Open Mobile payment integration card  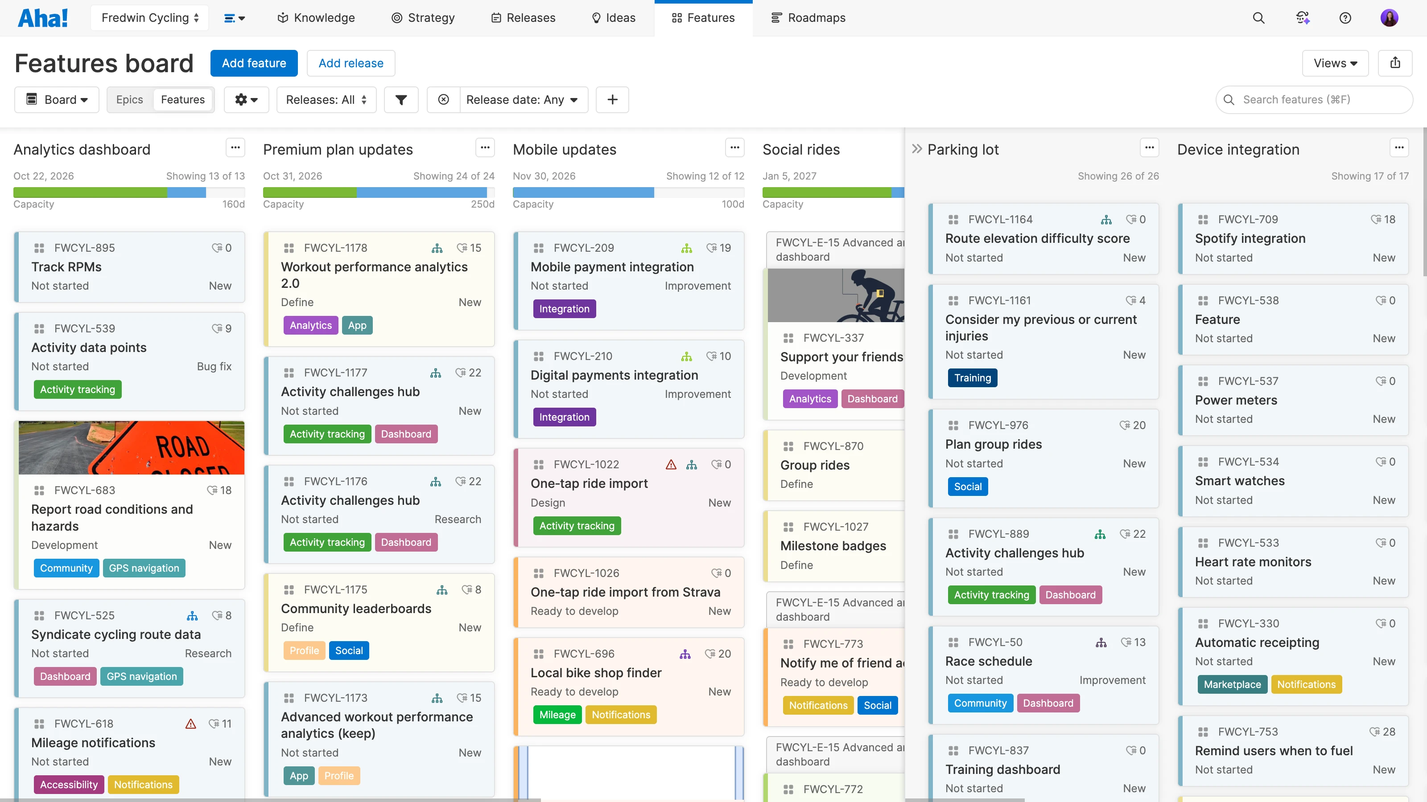[629, 281]
